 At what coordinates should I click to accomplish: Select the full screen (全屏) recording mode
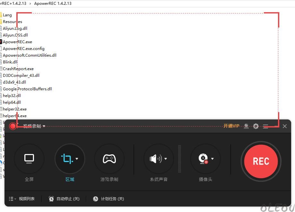[29, 159]
